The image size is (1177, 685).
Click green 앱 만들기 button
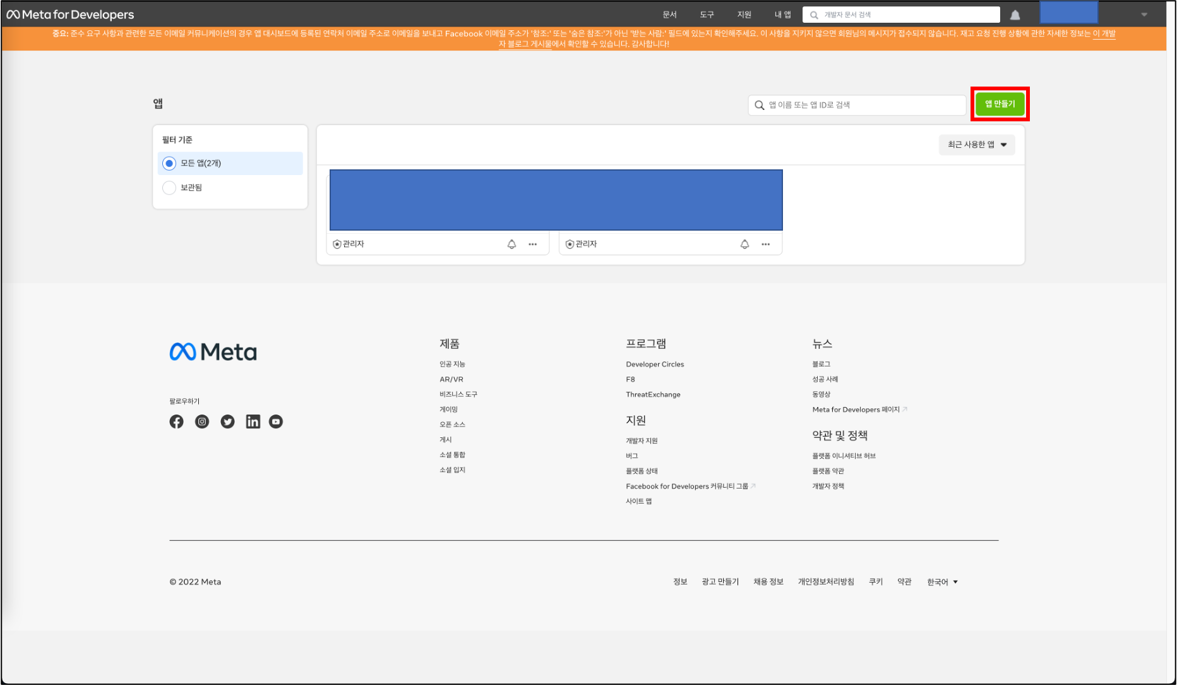click(1000, 104)
